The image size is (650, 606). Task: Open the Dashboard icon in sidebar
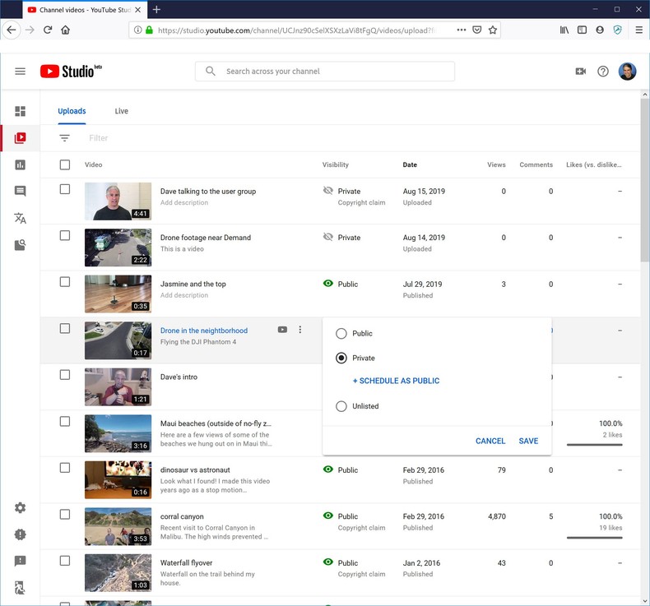tap(21, 111)
